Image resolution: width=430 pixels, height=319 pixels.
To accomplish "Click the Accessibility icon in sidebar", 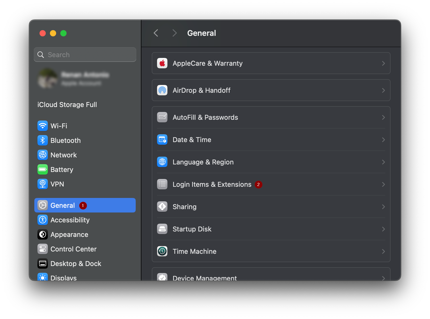I will click(x=43, y=220).
